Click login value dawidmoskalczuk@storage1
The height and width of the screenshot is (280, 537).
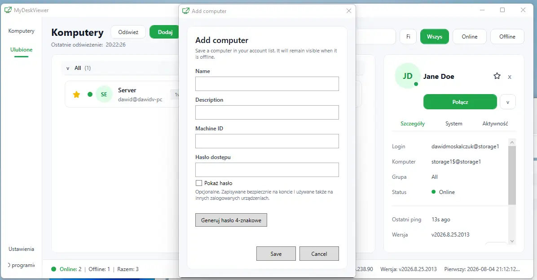pos(465,146)
